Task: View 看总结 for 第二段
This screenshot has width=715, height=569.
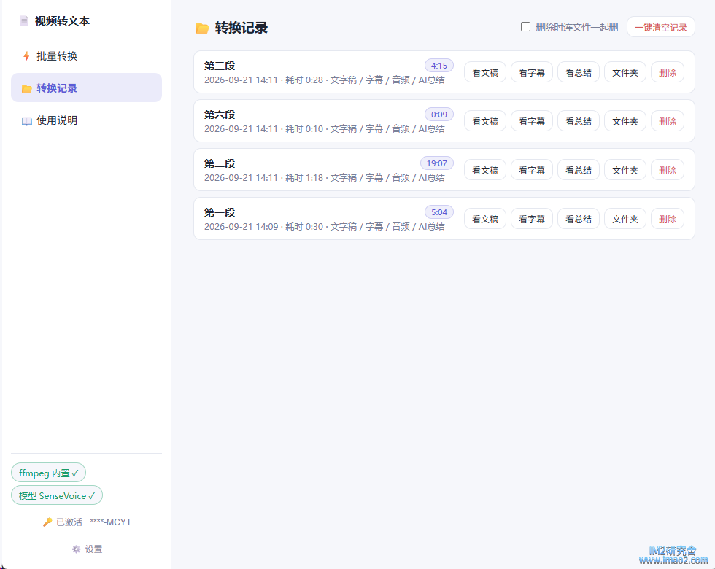Action: pos(578,169)
